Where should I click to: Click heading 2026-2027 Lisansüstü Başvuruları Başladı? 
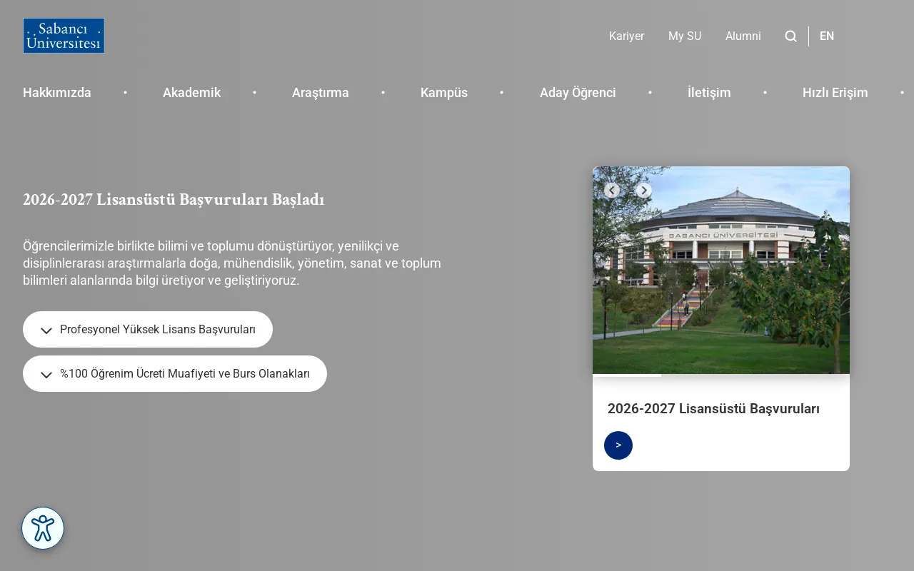[174, 200]
